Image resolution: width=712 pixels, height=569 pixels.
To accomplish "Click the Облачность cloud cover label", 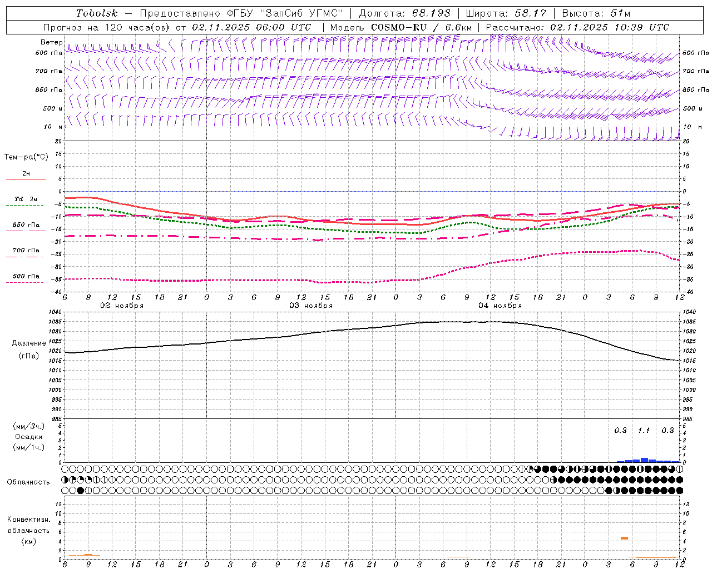I will 28,482.
